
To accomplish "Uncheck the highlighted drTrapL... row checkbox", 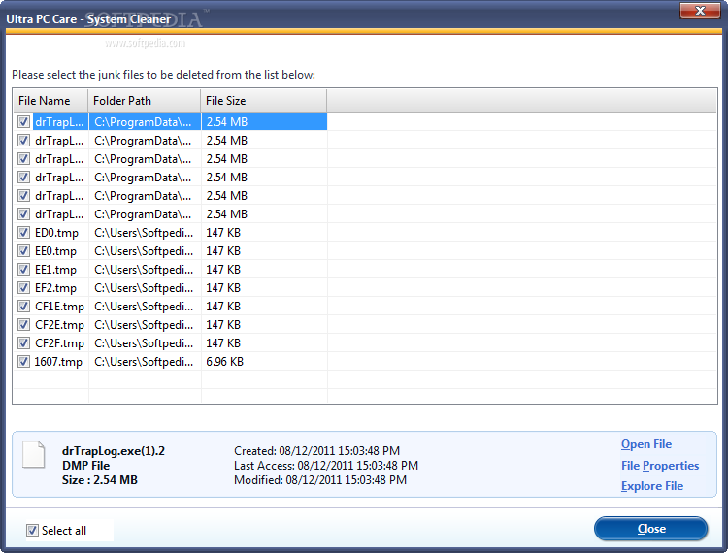I will 23,122.
